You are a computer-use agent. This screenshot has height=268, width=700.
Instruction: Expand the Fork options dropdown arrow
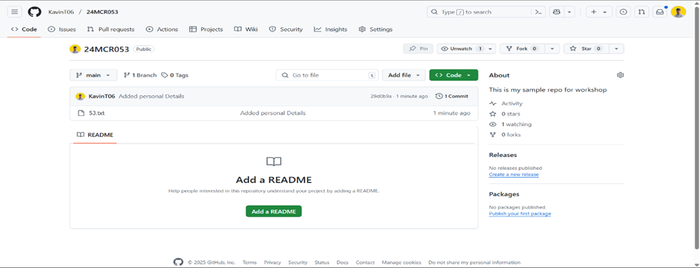(552, 49)
